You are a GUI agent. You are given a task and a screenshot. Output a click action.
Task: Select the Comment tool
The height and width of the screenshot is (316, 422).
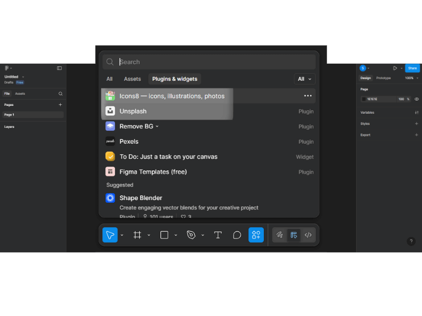(237, 235)
